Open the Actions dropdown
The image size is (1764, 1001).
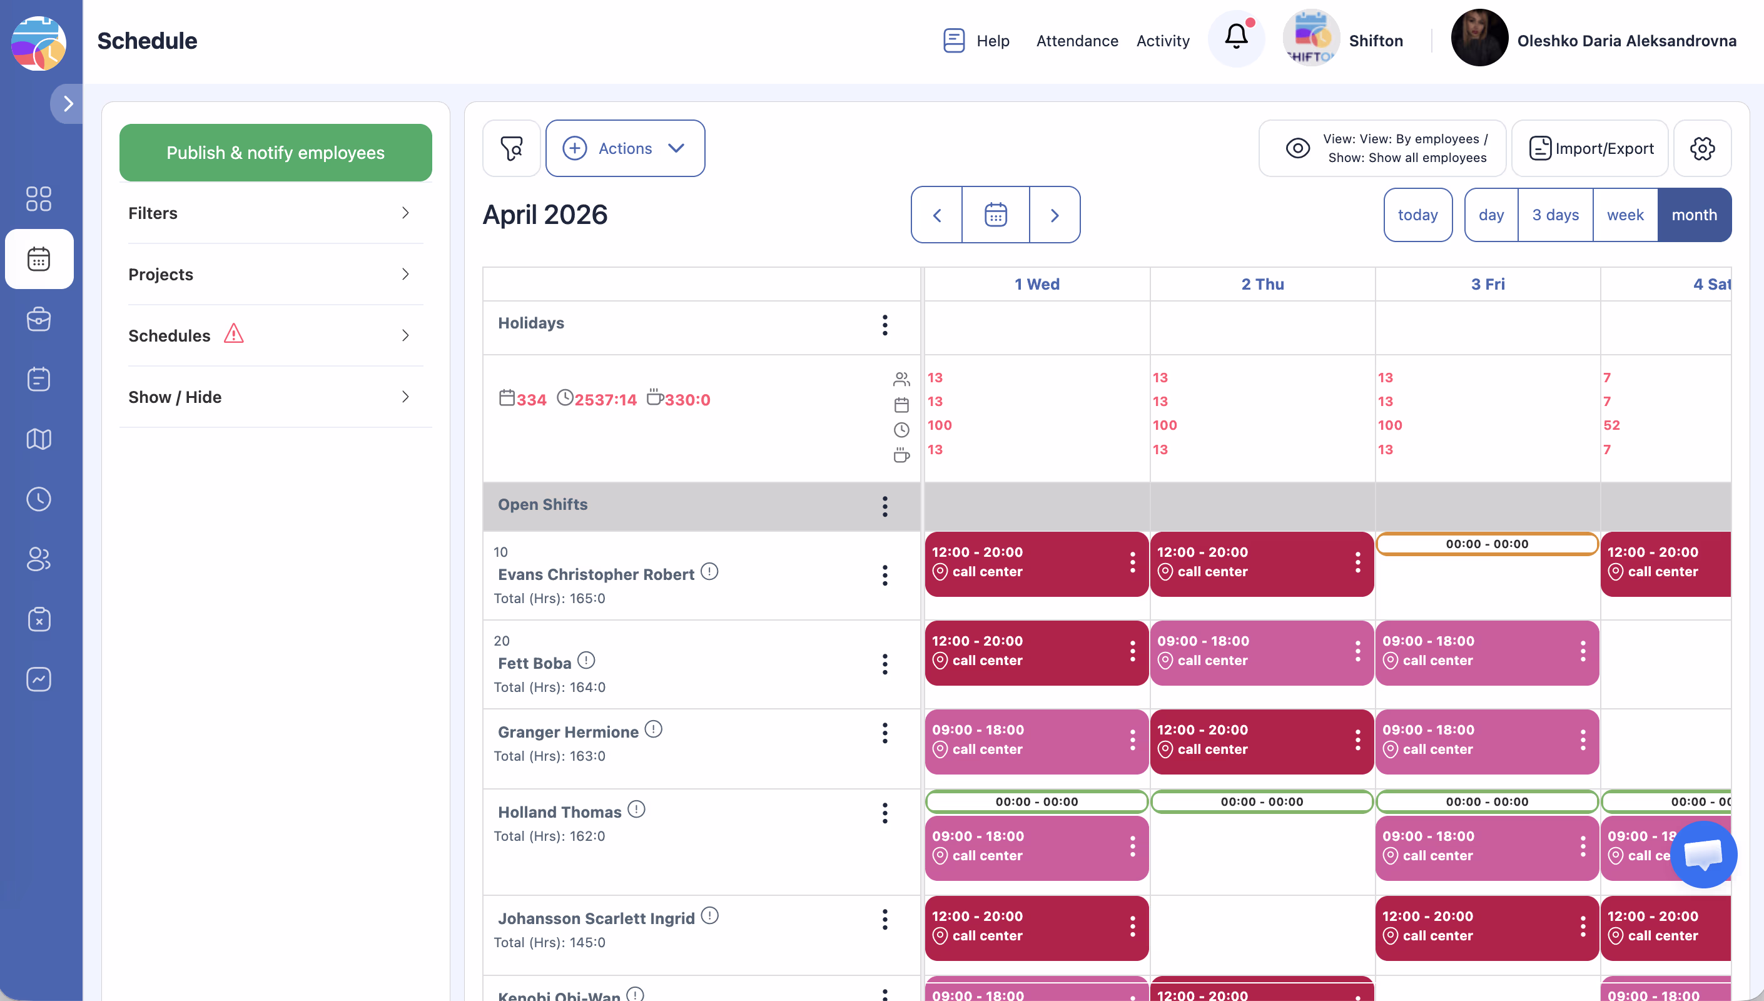pyautogui.click(x=625, y=148)
